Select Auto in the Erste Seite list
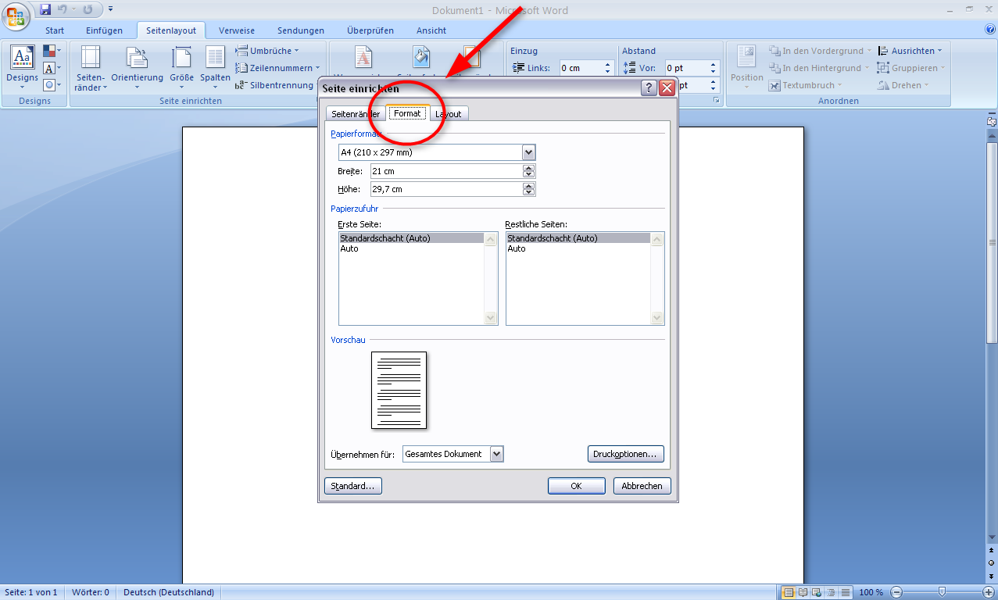This screenshot has height=600, width=998. 349,248
